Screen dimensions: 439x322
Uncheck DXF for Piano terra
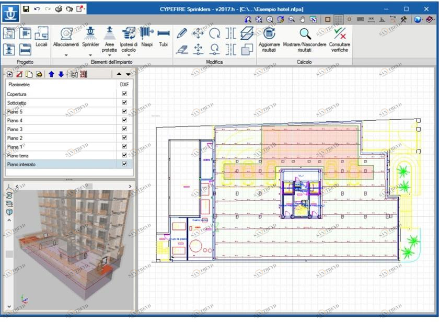click(x=124, y=155)
